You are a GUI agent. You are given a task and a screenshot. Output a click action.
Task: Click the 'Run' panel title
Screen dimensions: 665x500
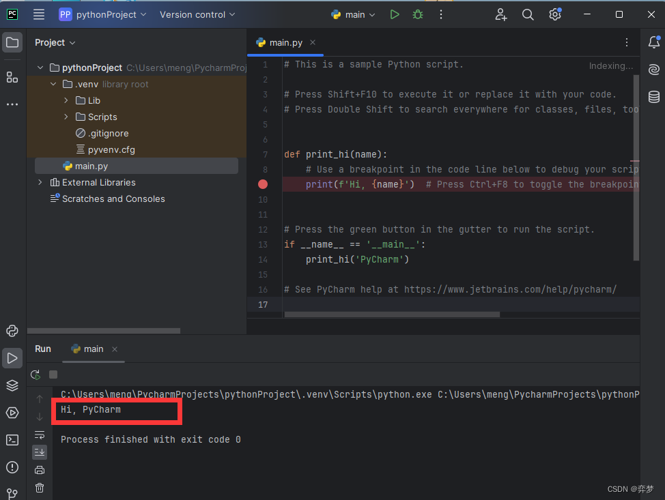43,349
